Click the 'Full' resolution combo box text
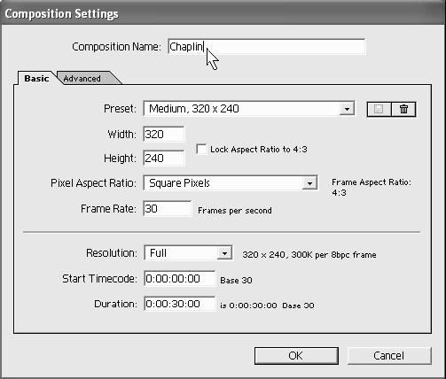This screenshot has width=446, height=379. (x=158, y=253)
